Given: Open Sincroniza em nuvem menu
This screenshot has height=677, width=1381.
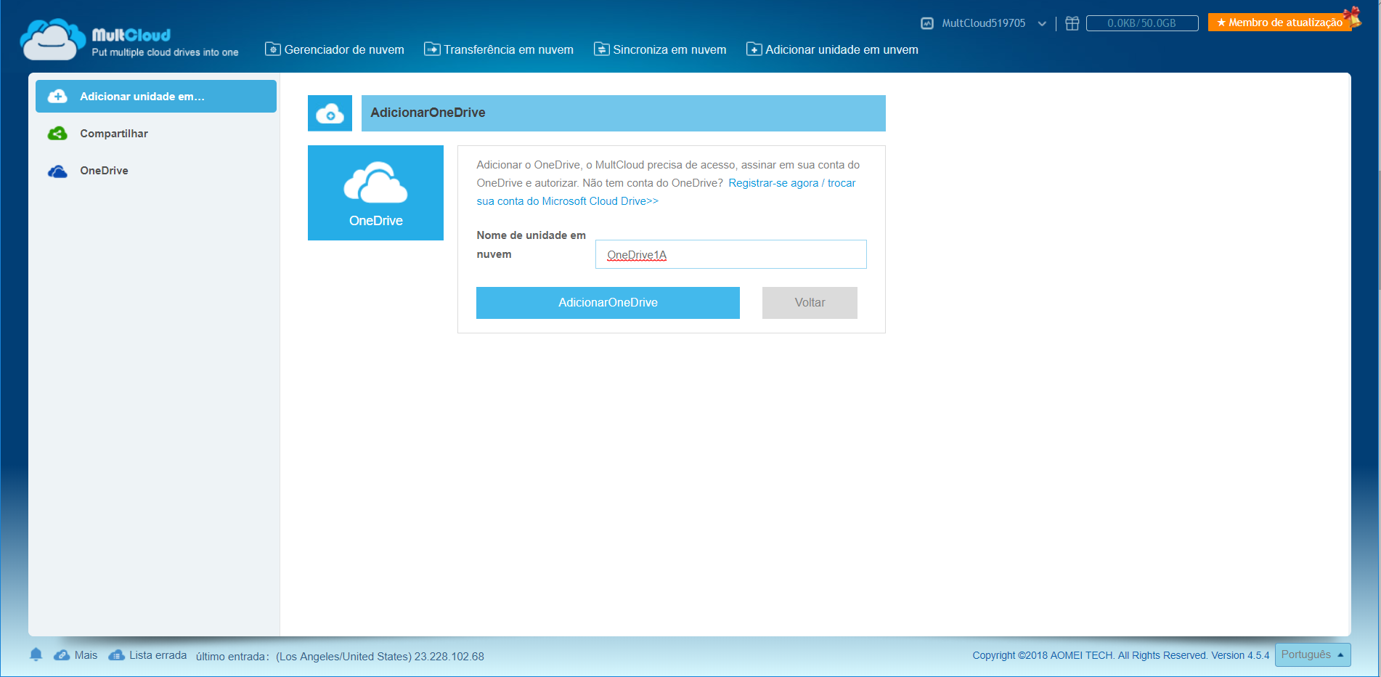Looking at the screenshot, I should (x=660, y=49).
